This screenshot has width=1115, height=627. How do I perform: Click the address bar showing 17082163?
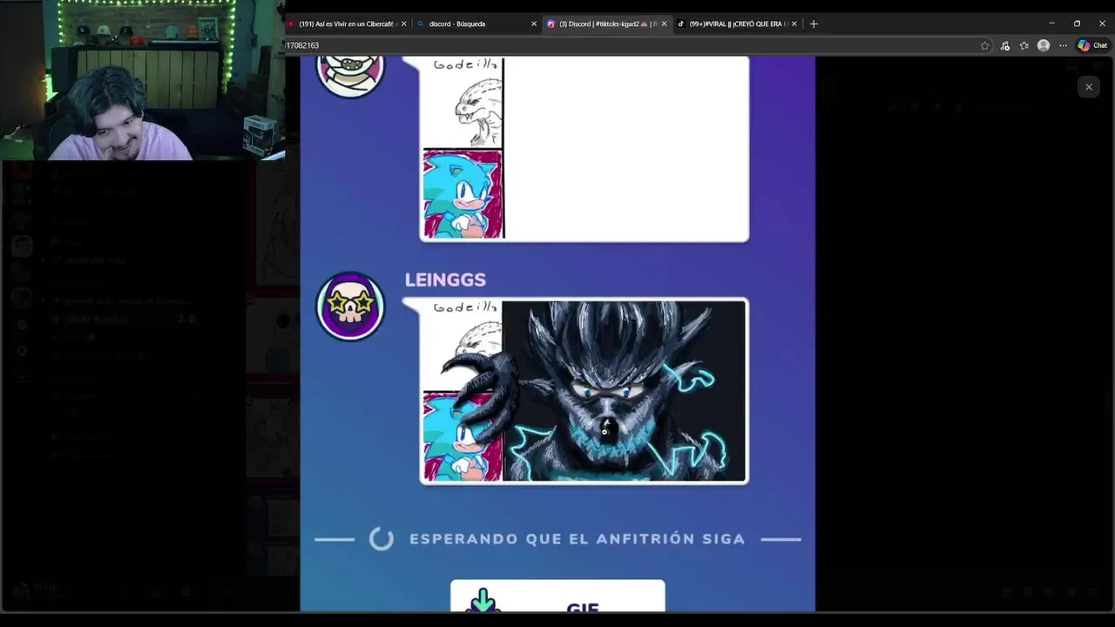click(627, 45)
